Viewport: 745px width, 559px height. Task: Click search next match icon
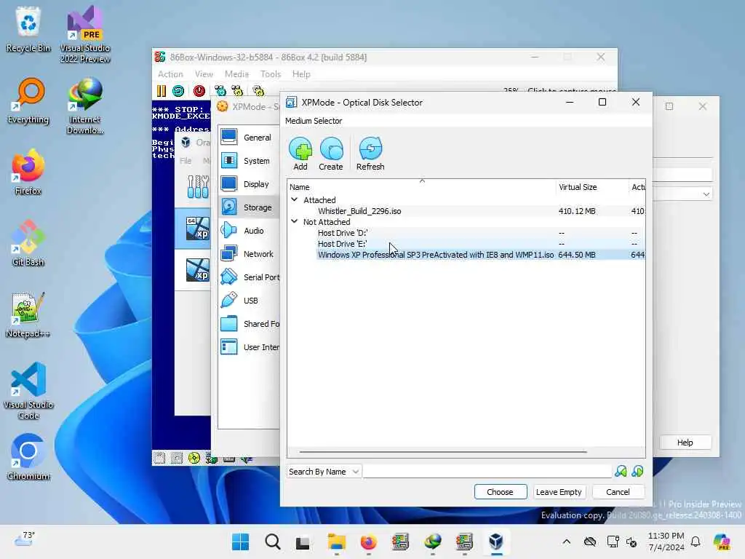[x=637, y=471]
